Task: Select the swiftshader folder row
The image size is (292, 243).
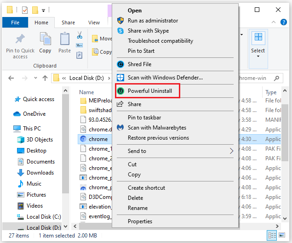Action: [x=95, y=110]
